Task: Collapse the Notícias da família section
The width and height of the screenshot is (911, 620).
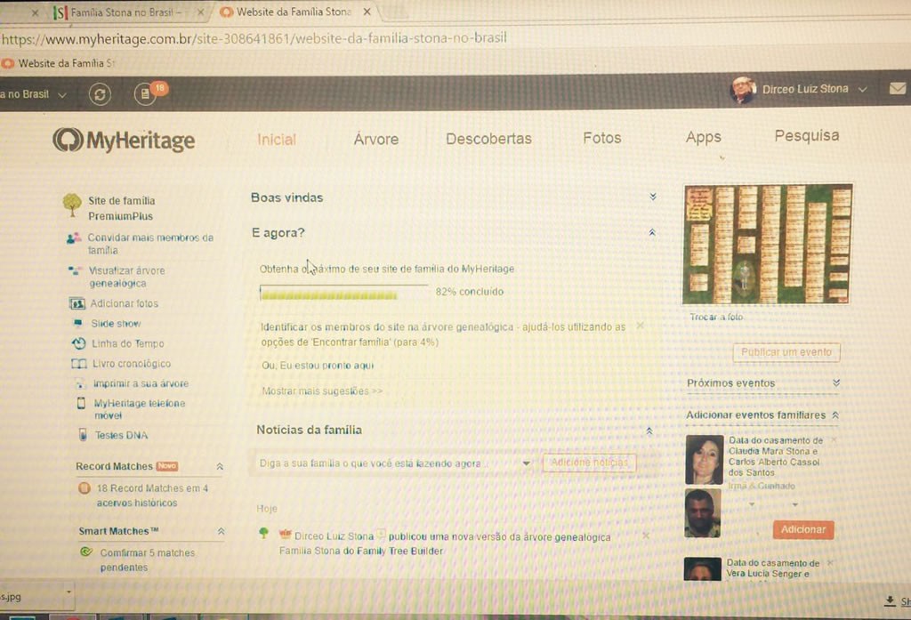Action: tap(649, 431)
